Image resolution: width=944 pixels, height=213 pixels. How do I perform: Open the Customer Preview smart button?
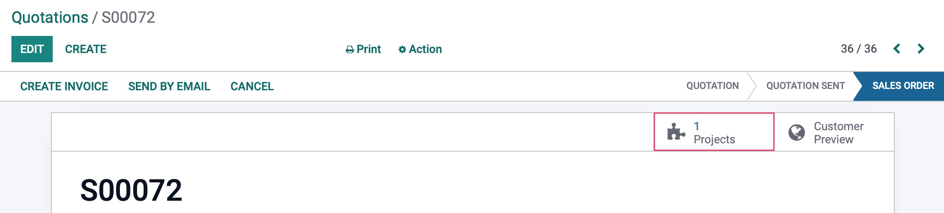pos(834,132)
